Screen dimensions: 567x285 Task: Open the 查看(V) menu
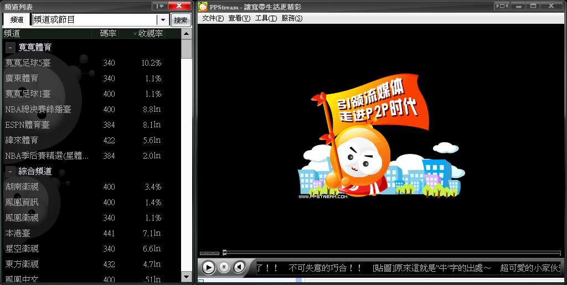239,18
